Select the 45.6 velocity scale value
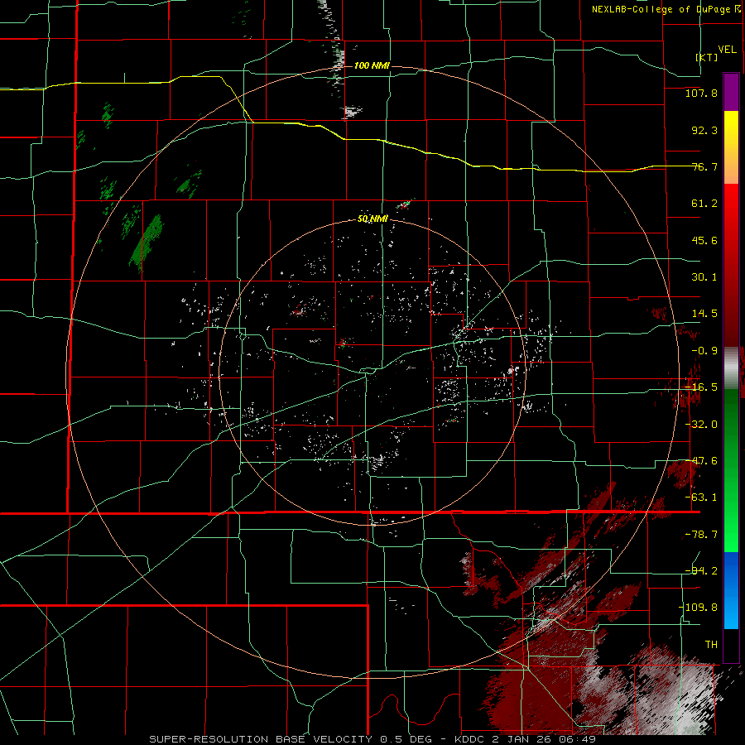The width and height of the screenshot is (745, 745). [x=704, y=240]
